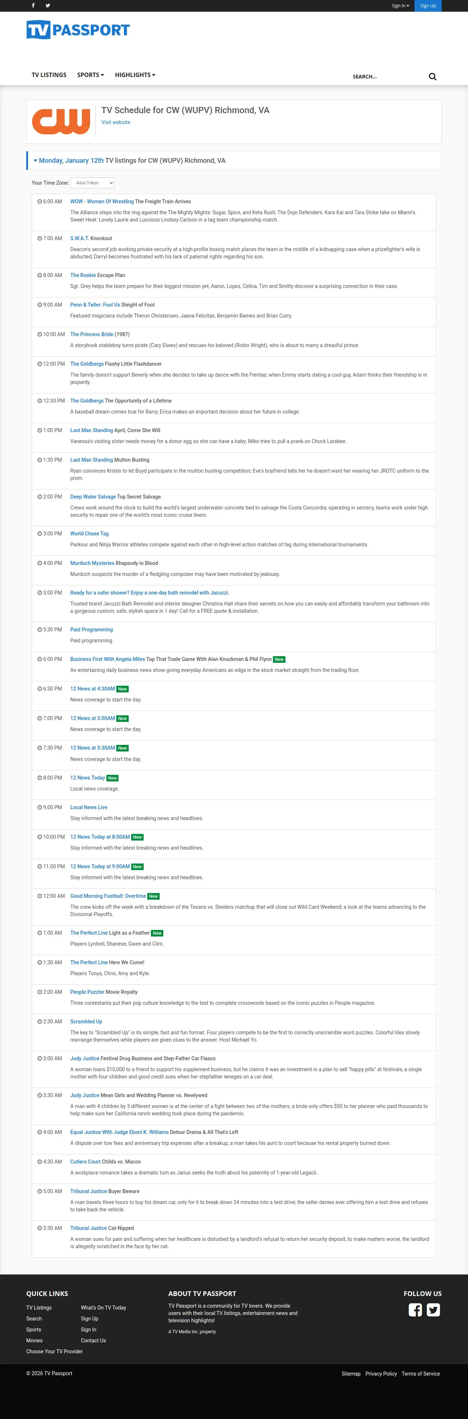The image size is (468, 1419).
Task: Open the Asia/Tokyo time zone selector
Action: 92,183
